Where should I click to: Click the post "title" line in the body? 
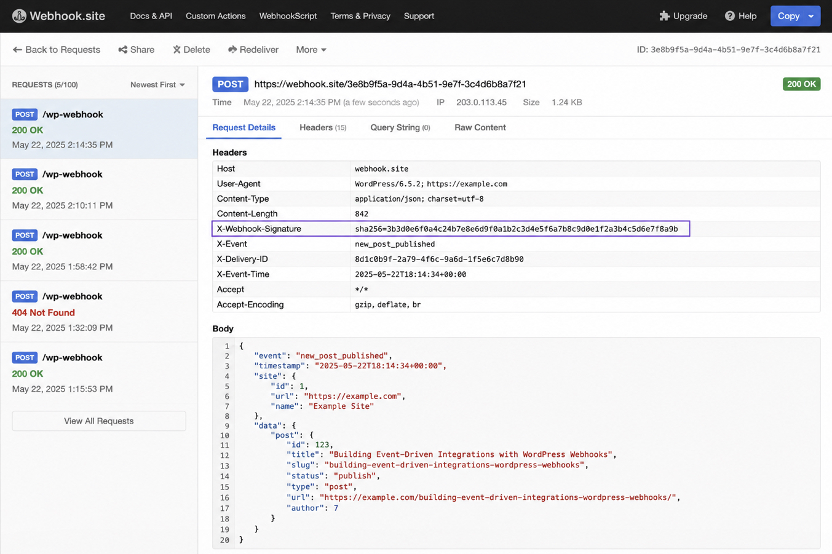(451, 454)
